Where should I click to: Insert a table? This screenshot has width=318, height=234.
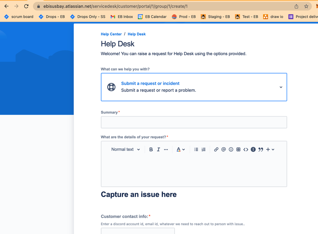tap(238, 150)
